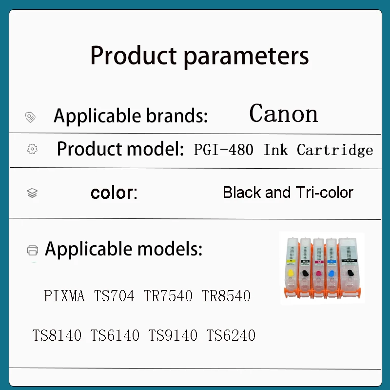This screenshot has width=390, height=390.
Task: Click the tag icon beside Applicable brands
Action: click(x=30, y=117)
